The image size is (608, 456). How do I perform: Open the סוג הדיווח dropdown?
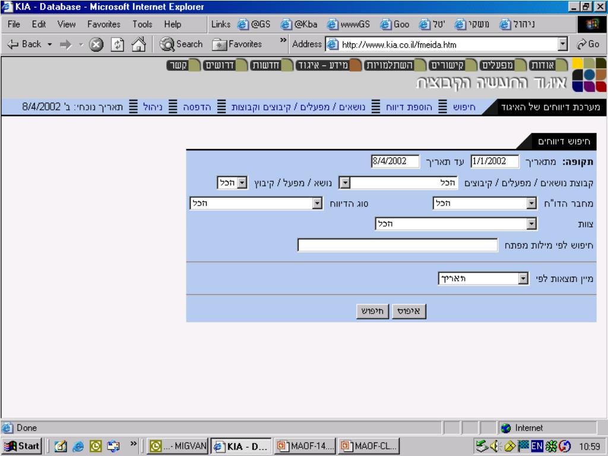click(x=256, y=203)
